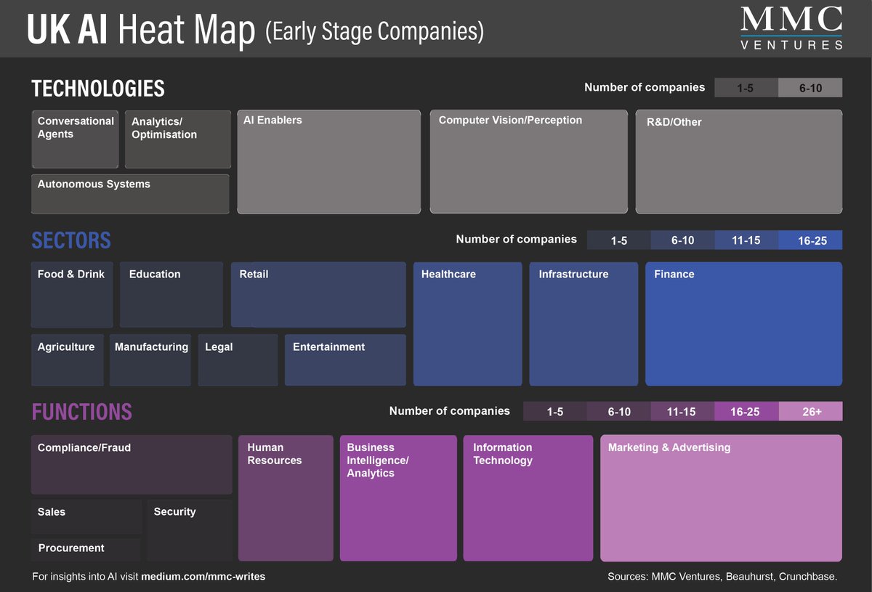
Task: Select the Conversational Agents technology tile
Action: click(75, 139)
